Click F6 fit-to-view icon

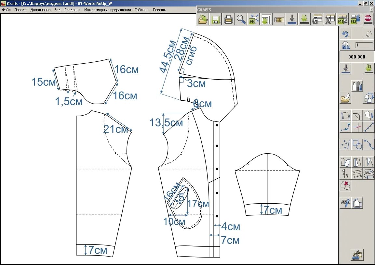point(254,19)
